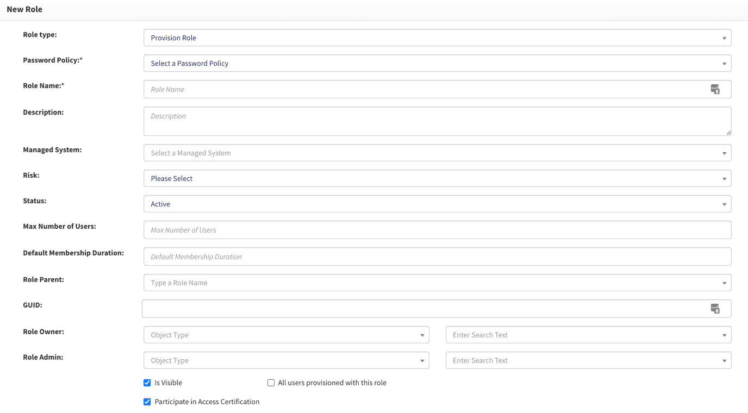748x413 pixels.
Task: Open the Status dropdown showing Active
Action: tap(437, 204)
